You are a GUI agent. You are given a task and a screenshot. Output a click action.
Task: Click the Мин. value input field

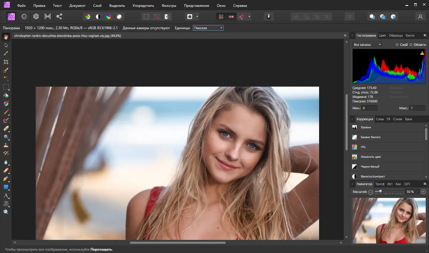pos(369,108)
